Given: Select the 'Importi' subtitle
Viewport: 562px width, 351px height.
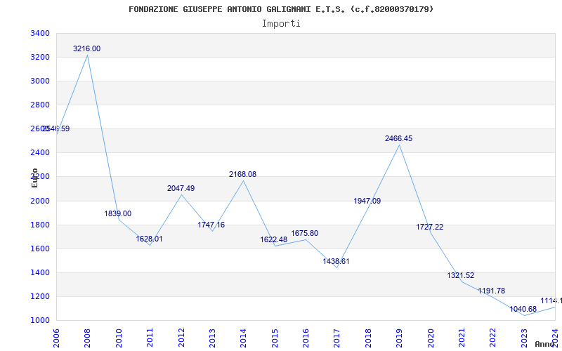Looking at the screenshot, I should [x=281, y=24].
